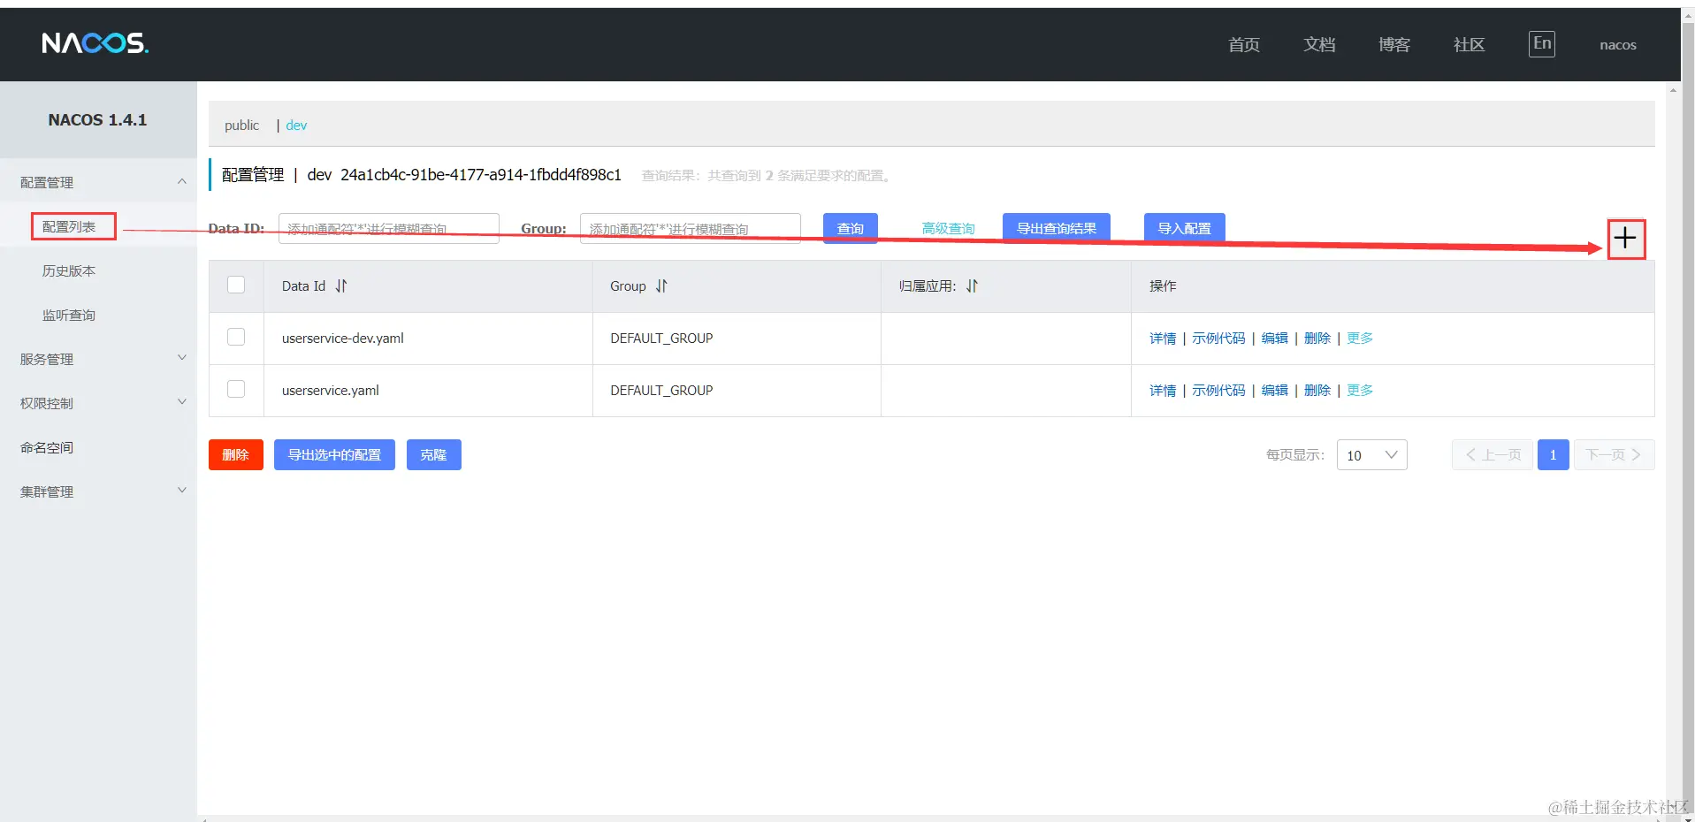1695x822 pixels.
Task: Click the namespace ID 24a1cb4c-91be-4177-a914-1fbdd4f898c1
Action: coord(481,175)
